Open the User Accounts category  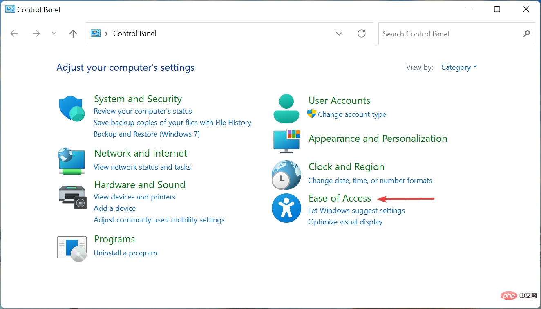click(x=339, y=101)
